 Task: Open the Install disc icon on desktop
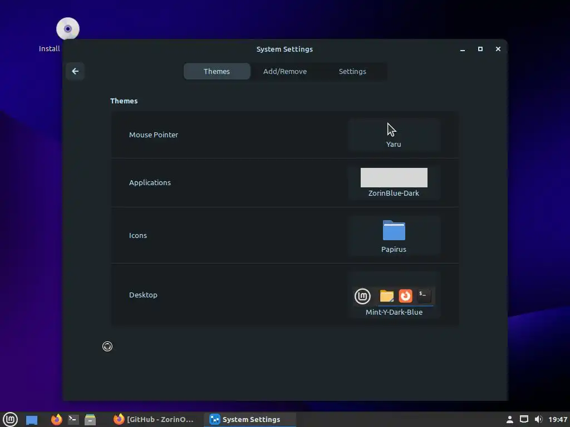[x=67, y=29]
